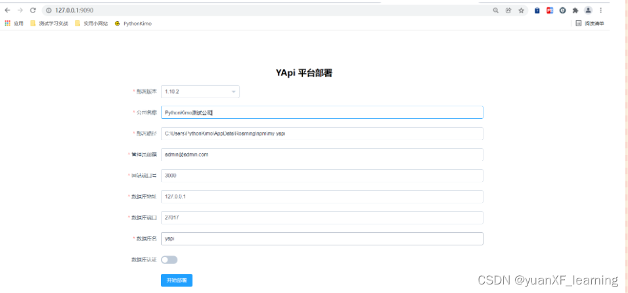Image resolution: width=628 pixels, height=293 pixels.
Task: Click the database name field showing yapi
Action: coord(322,238)
